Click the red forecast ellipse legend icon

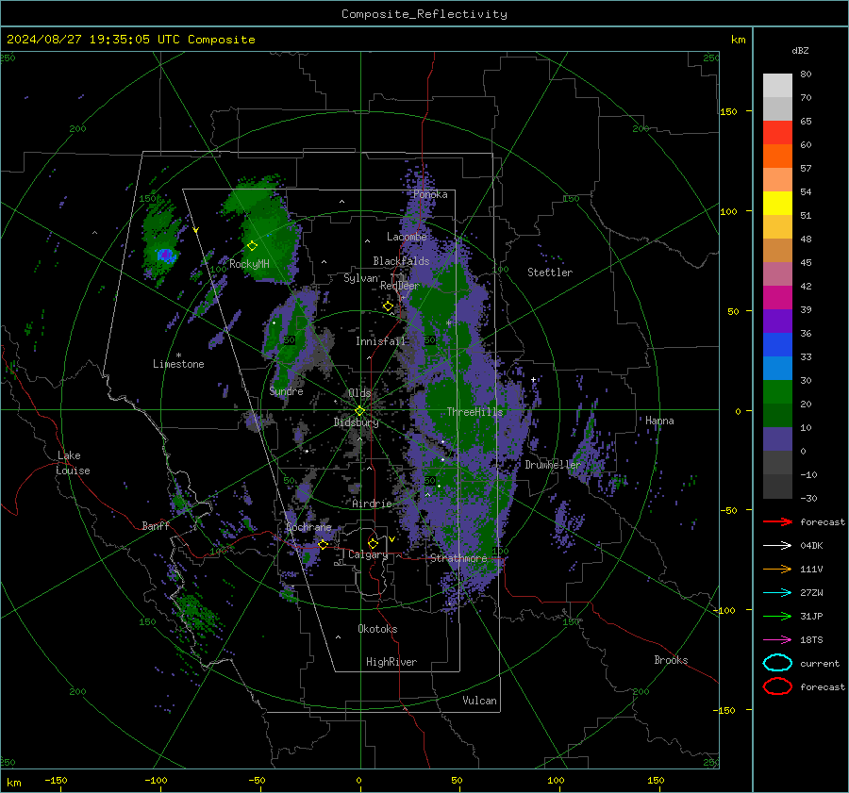(x=777, y=686)
